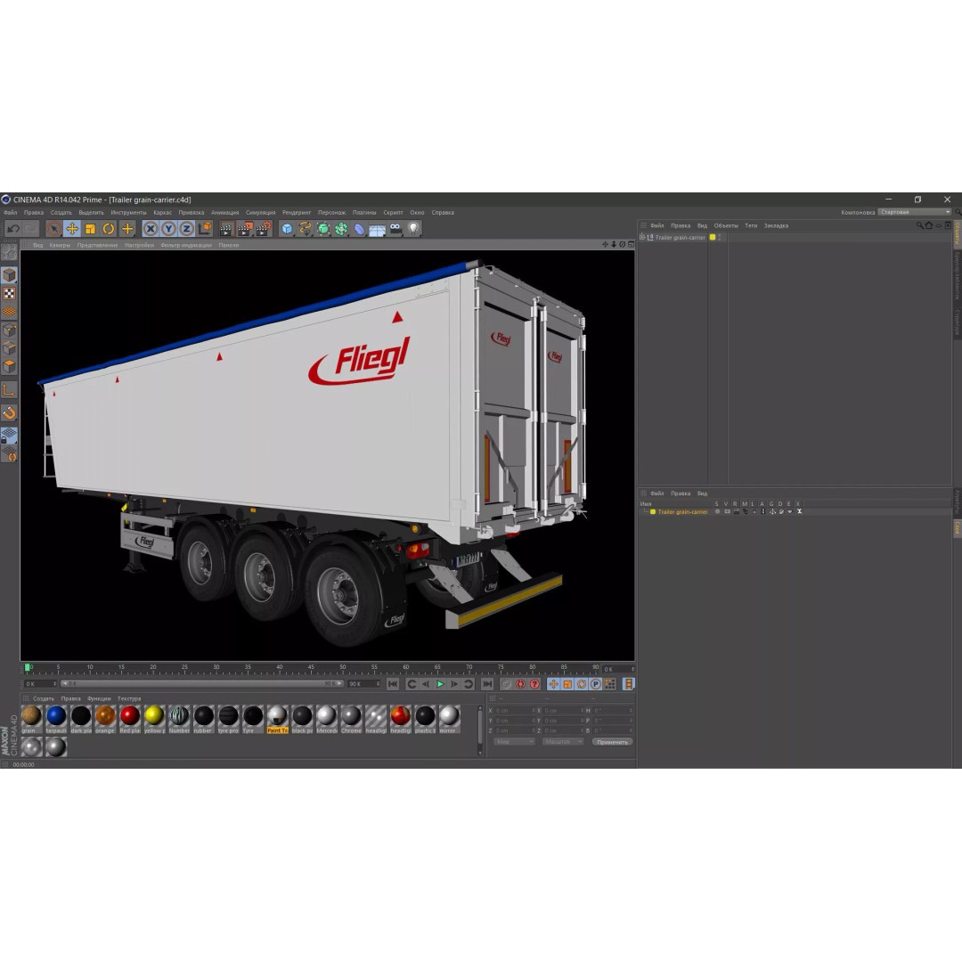Screen dimensions: 962x962
Task: Click the Undo arrow icon
Action: click(12, 229)
